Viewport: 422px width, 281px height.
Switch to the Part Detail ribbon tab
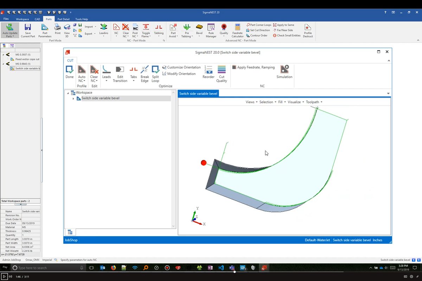coord(64,19)
